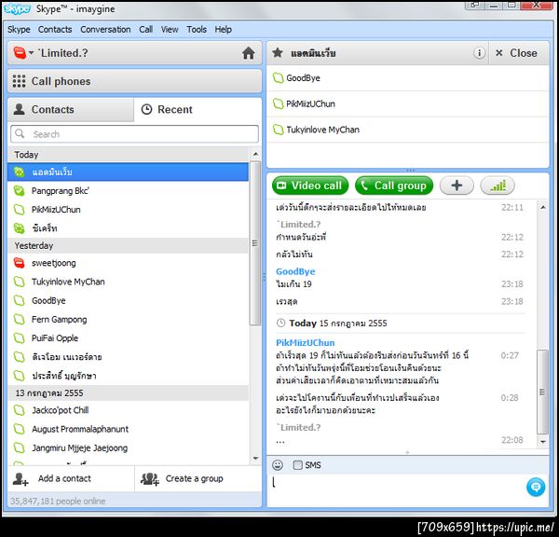The width and height of the screenshot is (559, 537).
Task: Click the PikMiizUChun sender name in chat
Action: tap(306, 343)
